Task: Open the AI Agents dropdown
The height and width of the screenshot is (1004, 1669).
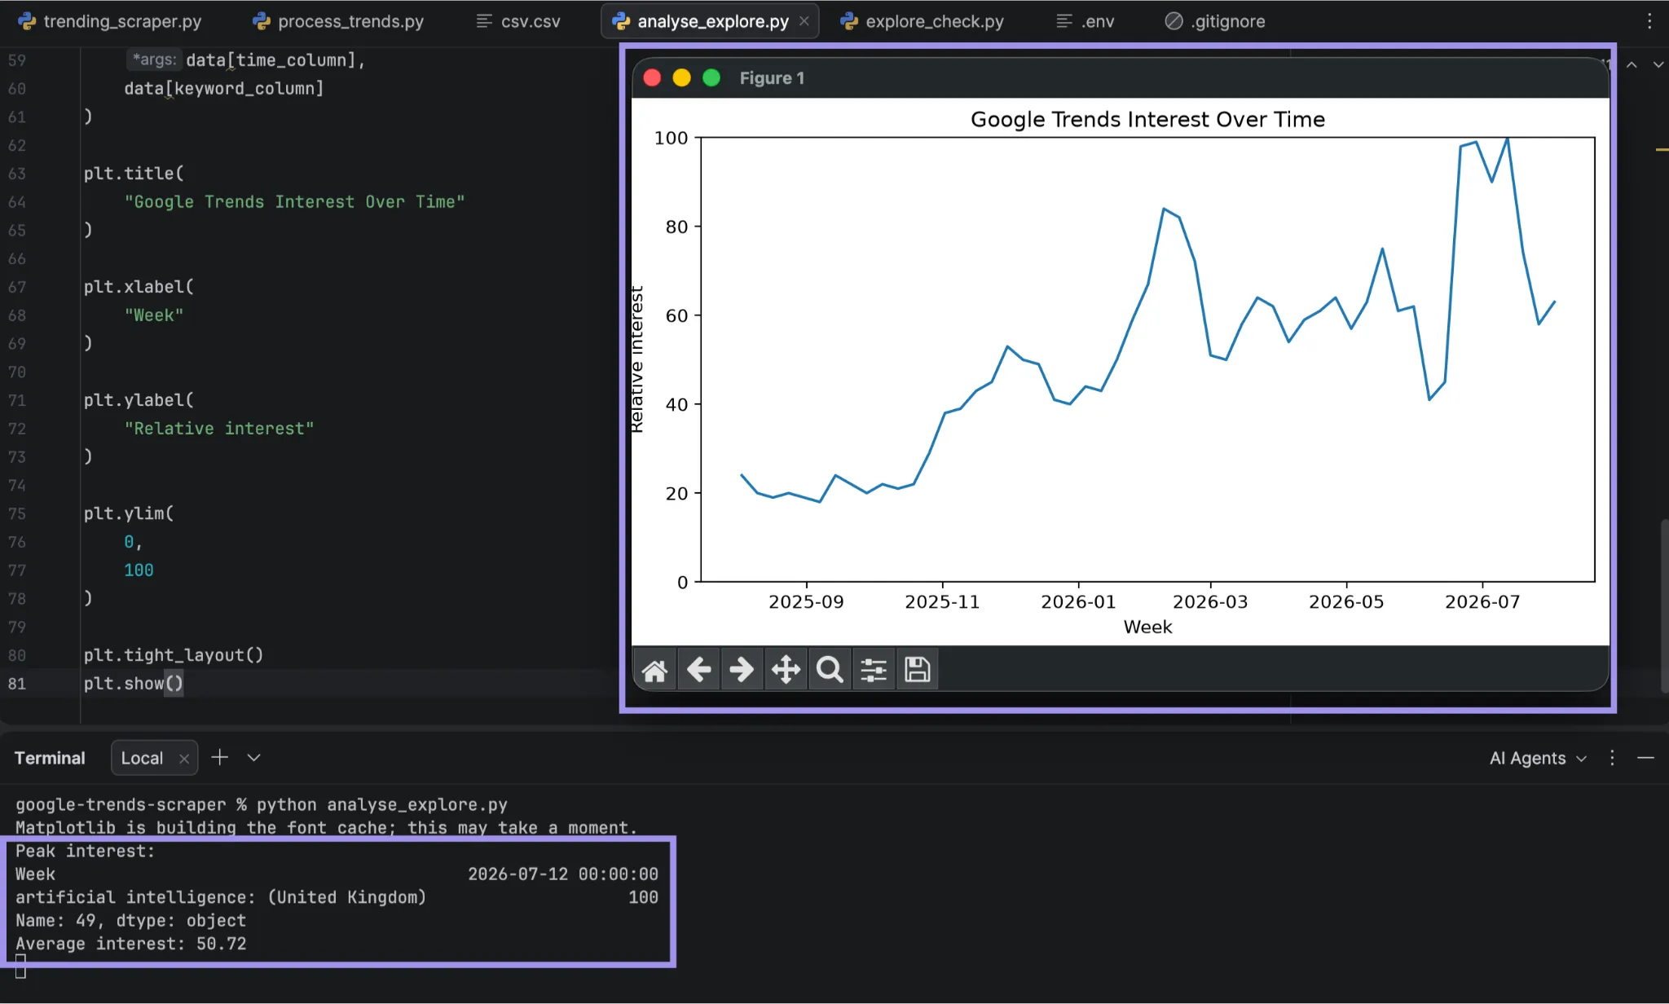Action: [1539, 758]
